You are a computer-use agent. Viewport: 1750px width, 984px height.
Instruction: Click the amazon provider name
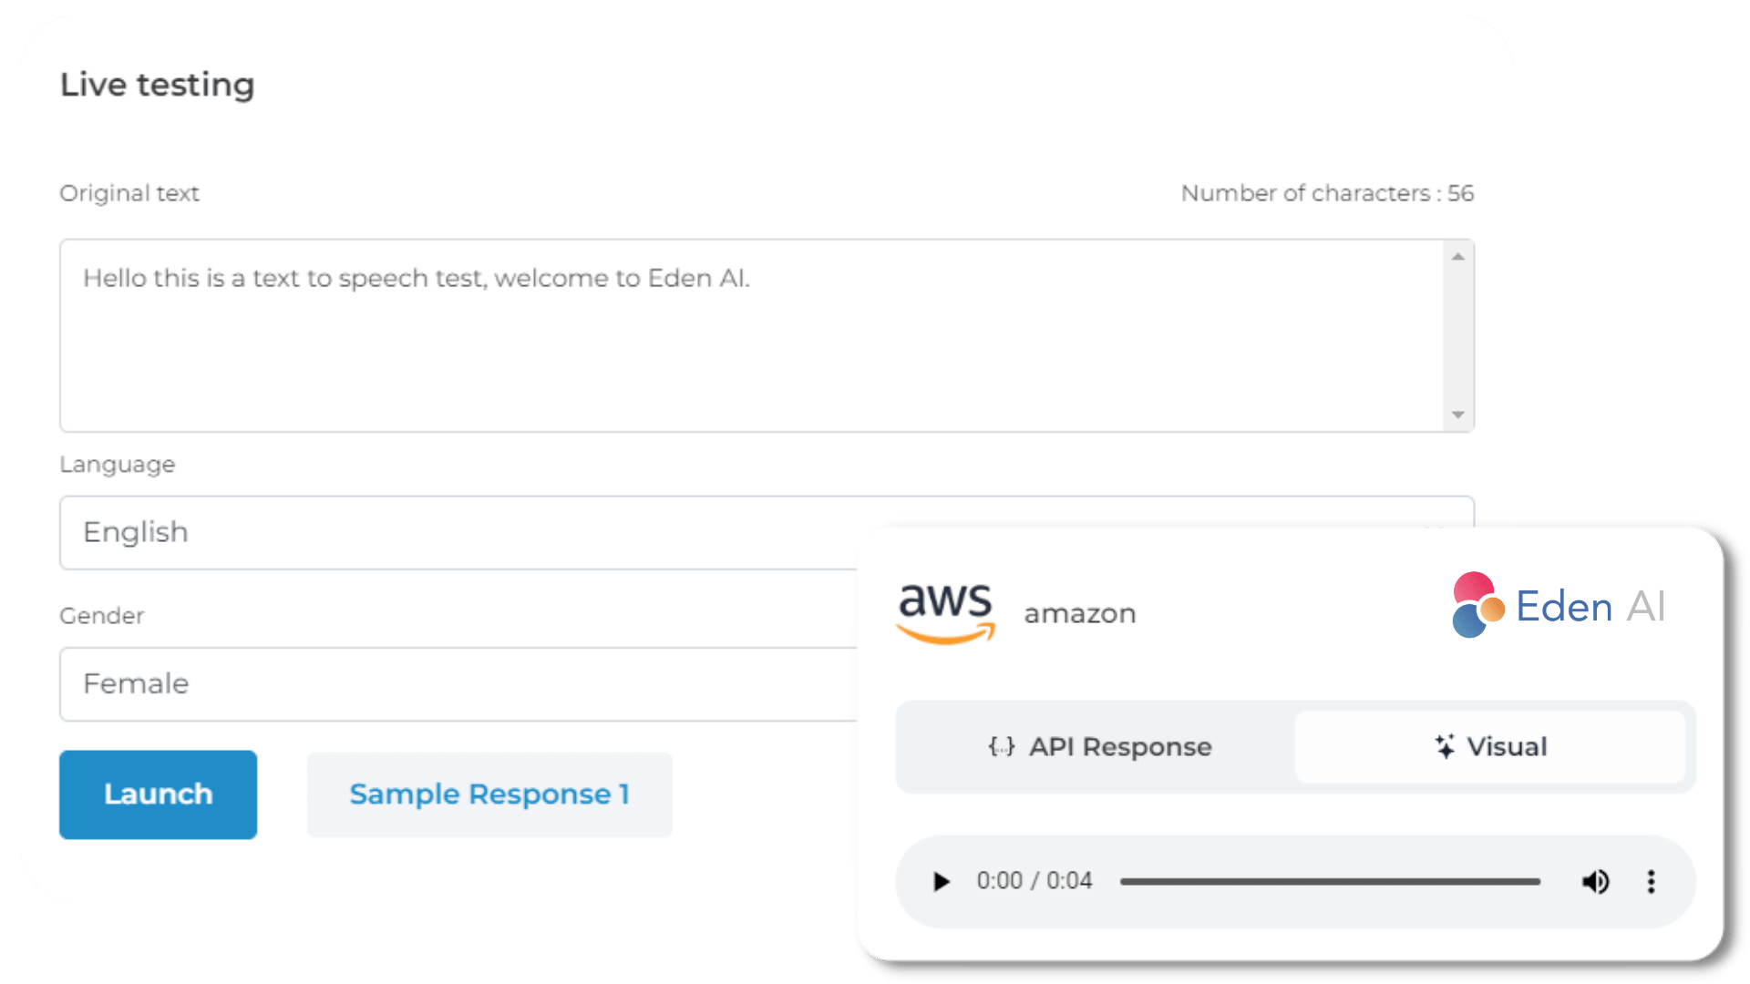(x=1080, y=614)
